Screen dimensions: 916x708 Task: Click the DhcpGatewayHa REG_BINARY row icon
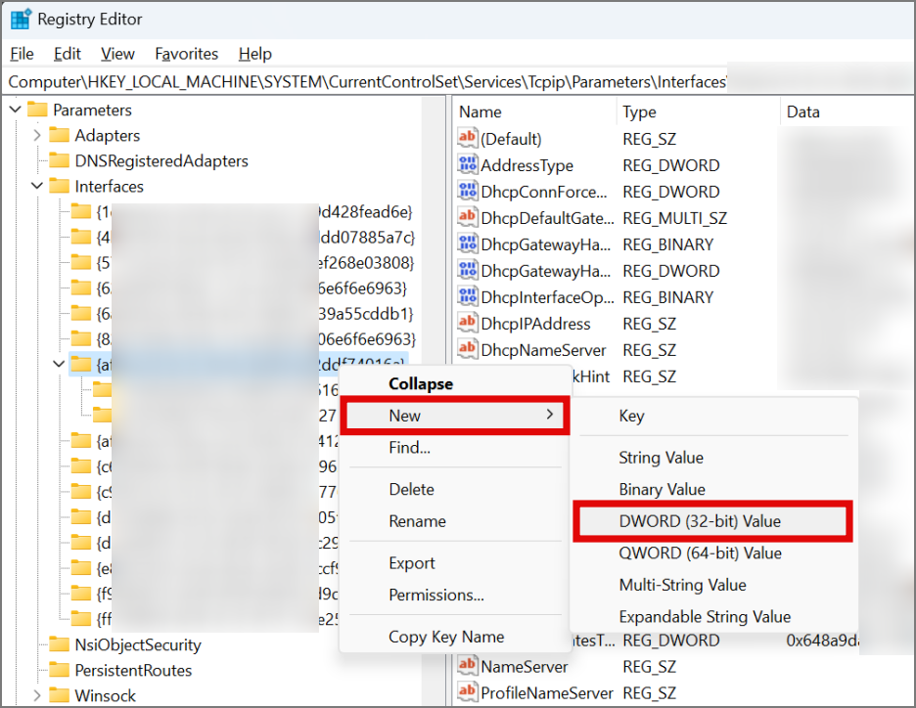click(x=468, y=243)
